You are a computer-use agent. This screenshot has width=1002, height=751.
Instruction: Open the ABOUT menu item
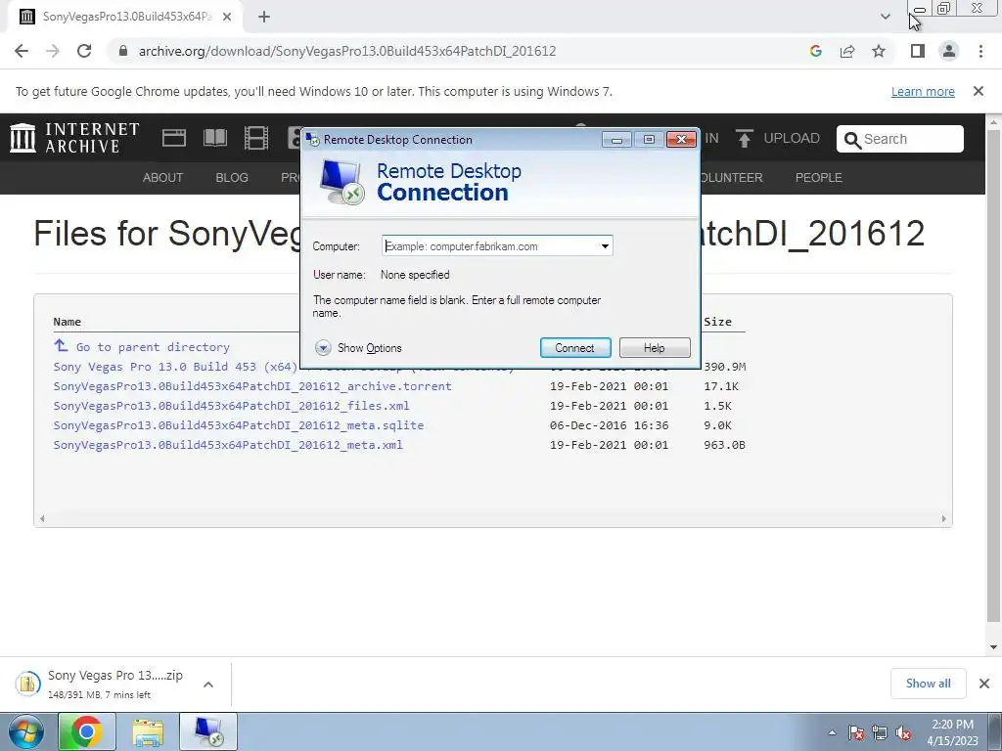[x=163, y=178]
